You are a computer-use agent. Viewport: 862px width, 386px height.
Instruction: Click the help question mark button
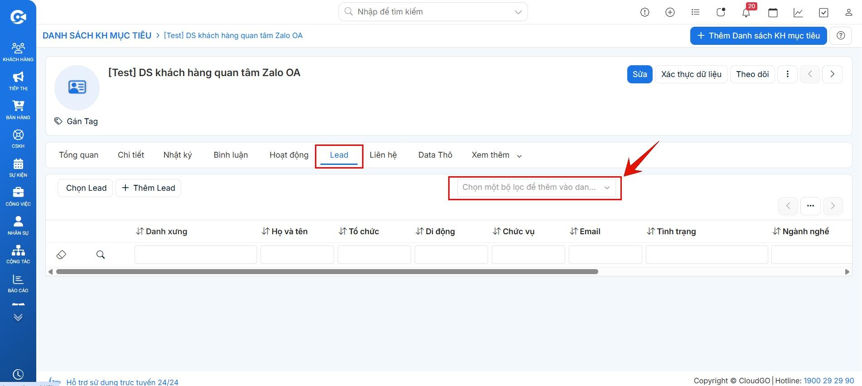tap(841, 36)
